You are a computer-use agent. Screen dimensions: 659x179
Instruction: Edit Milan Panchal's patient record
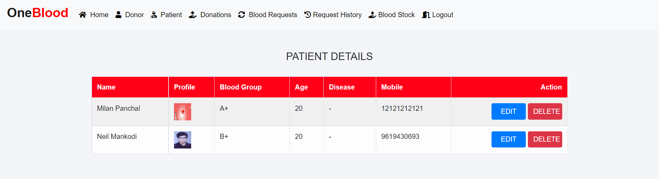[508, 111]
